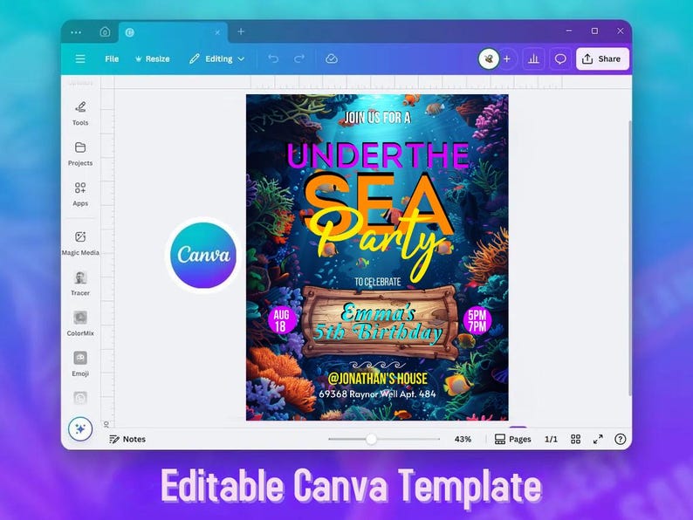Screen dimensions: 693x520
Task: Click the vertical canvas scrollbar
Action: click(x=629, y=258)
